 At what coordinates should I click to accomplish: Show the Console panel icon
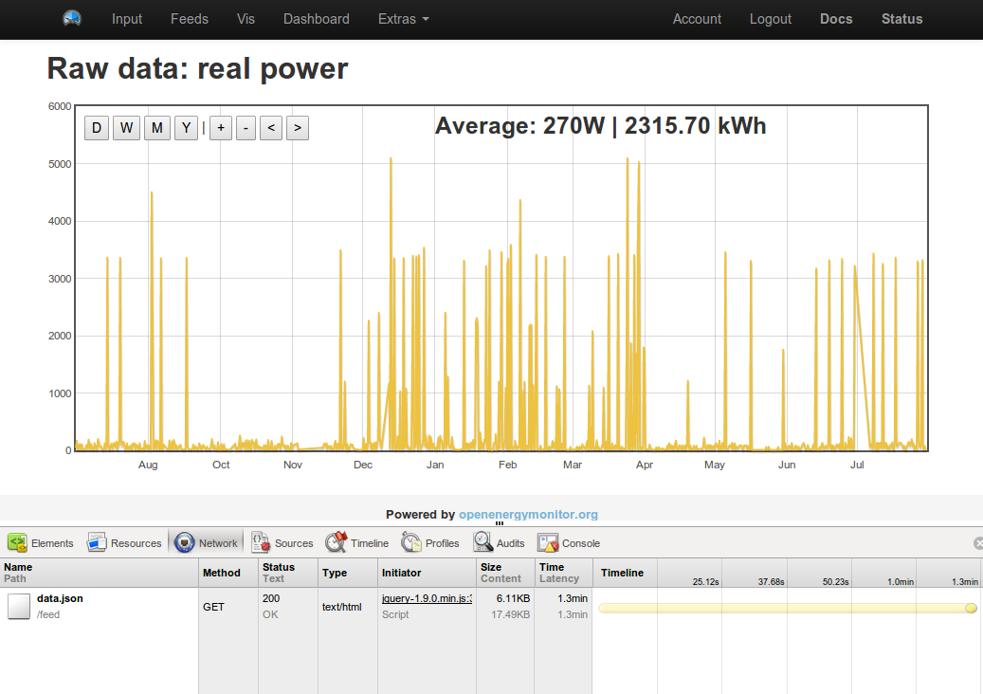tap(548, 543)
